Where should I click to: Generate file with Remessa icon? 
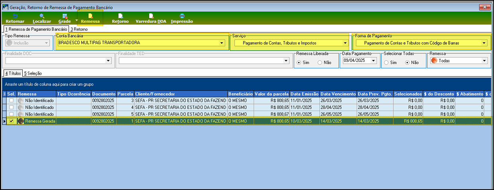90,16
